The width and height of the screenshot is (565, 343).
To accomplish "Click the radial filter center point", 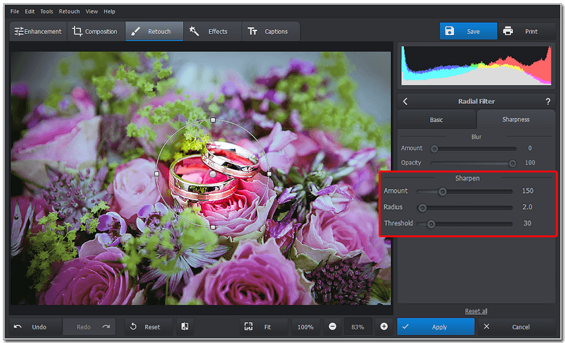I will [x=212, y=174].
